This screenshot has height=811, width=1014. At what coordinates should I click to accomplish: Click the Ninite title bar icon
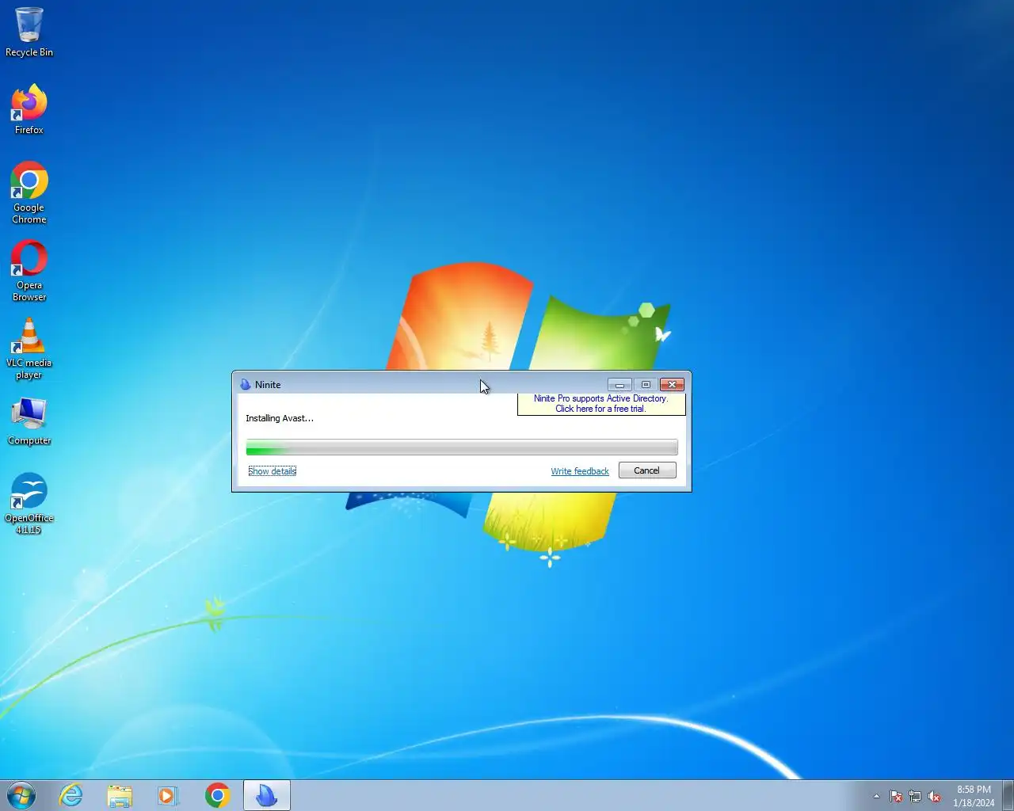pos(246,385)
